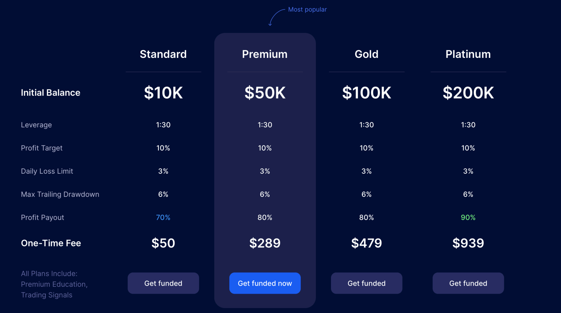Select the Premium plan column header
The width and height of the screenshot is (561, 313).
point(265,54)
